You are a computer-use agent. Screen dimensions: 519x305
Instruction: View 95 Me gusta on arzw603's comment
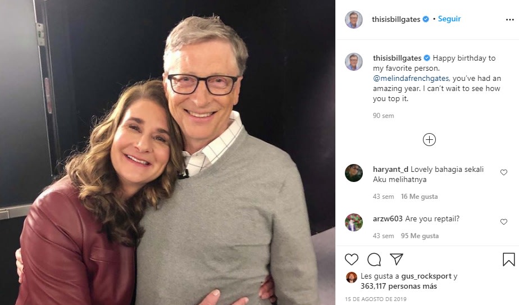pos(419,236)
